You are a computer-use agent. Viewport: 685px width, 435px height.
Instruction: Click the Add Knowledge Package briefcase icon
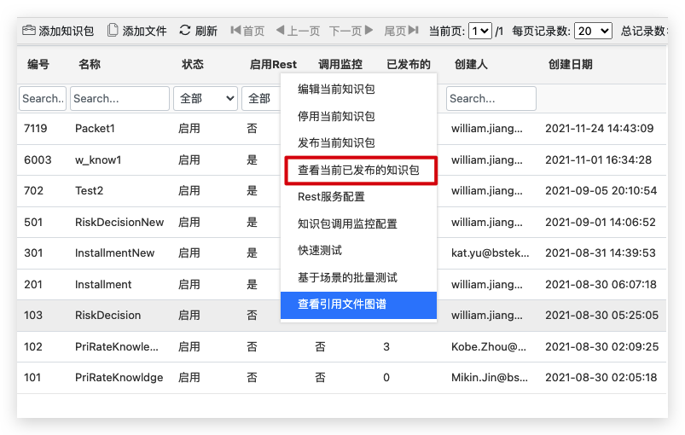pyautogui.click(x=29, y=31)
